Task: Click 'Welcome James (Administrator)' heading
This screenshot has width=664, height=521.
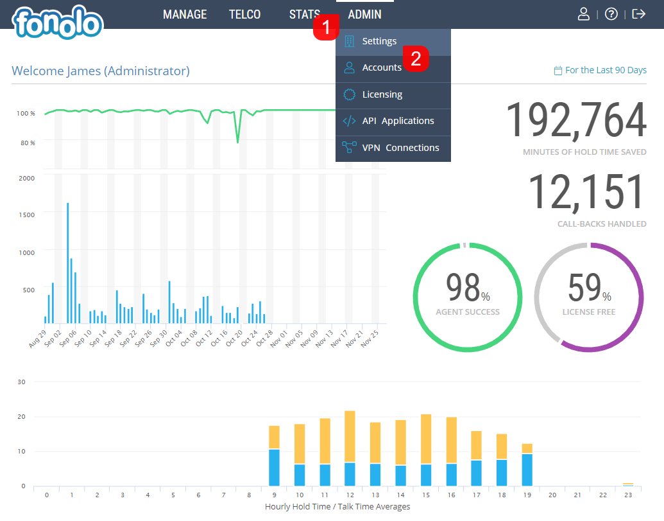Action: coord(100,71)
